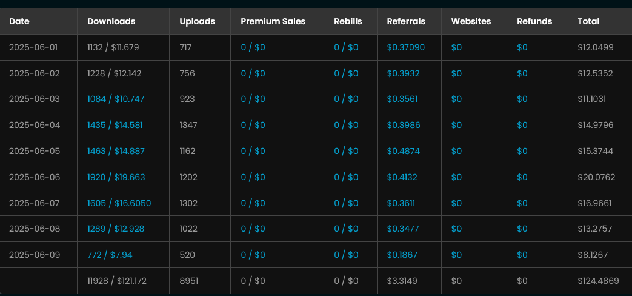Click downloads entry 1463 / $14.887
This screenshot has height=296, width=632.
[x=116, y=151]
